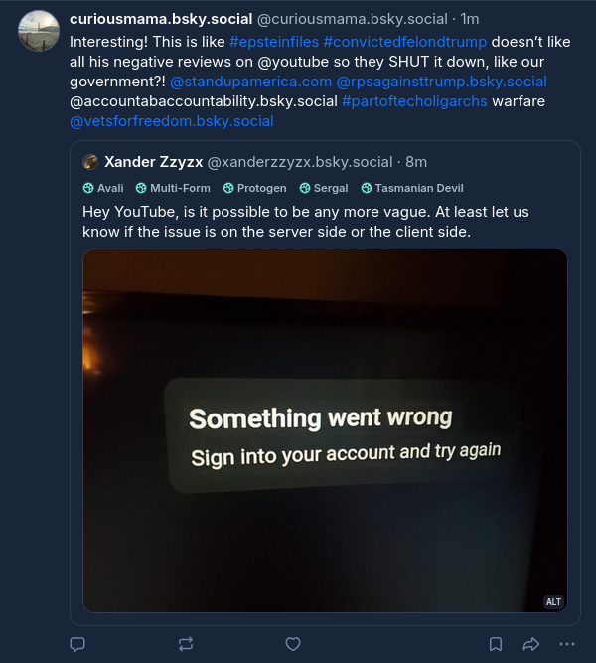Repost this post with the arrows icon

[x=185, y=644]
